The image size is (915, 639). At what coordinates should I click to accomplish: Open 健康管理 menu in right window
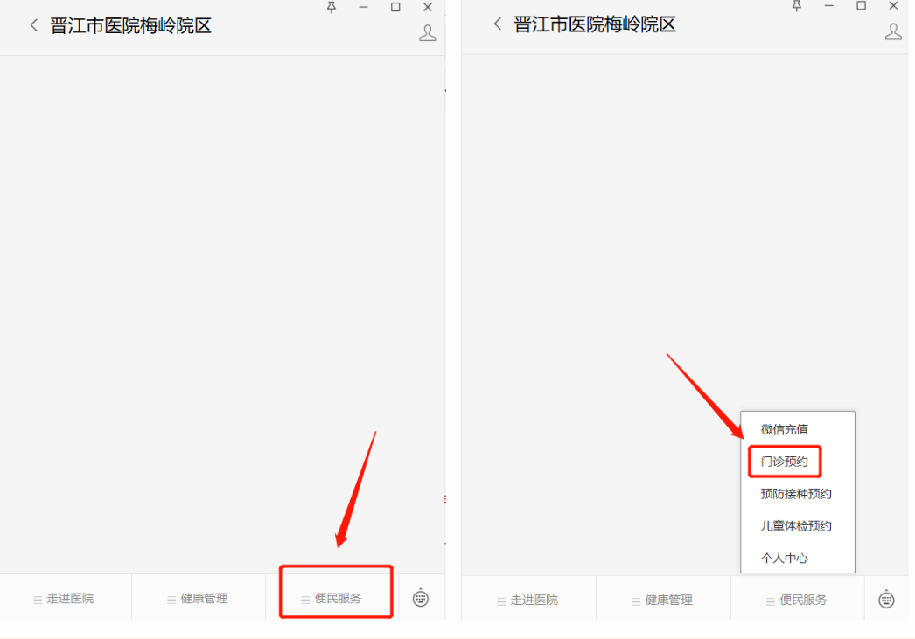point(663,600)
